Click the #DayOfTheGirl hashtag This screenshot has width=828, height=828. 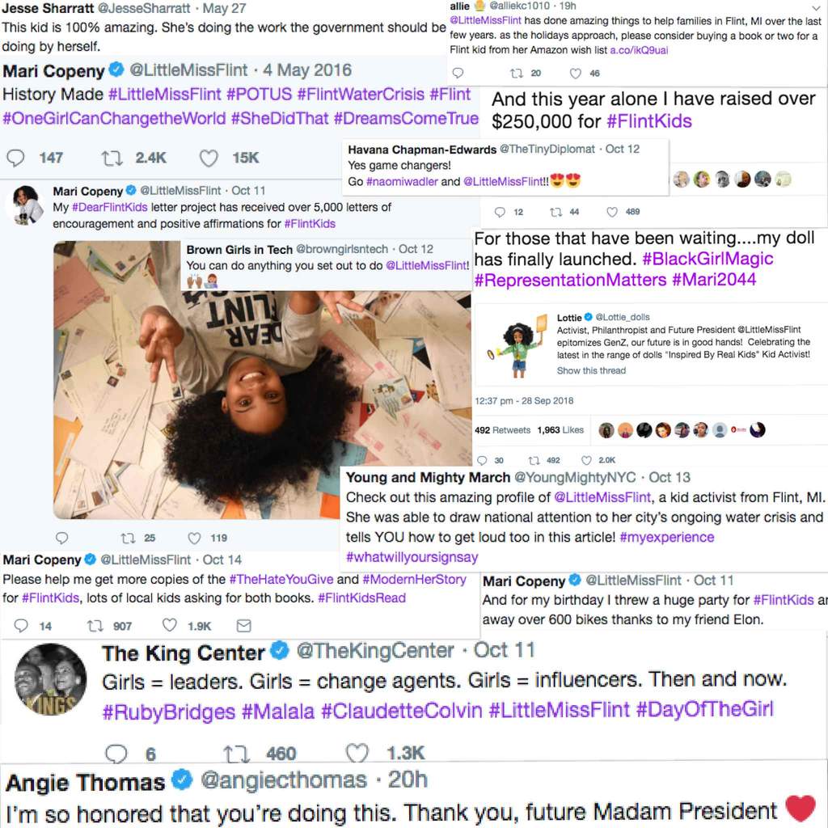tap(704, 710)
